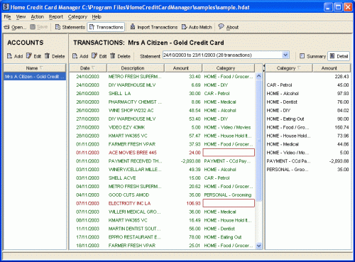This screenshot has height=262, width=355.
Task: Click the -2,093.88 transaction amount
Action: [x=191, y=161]
